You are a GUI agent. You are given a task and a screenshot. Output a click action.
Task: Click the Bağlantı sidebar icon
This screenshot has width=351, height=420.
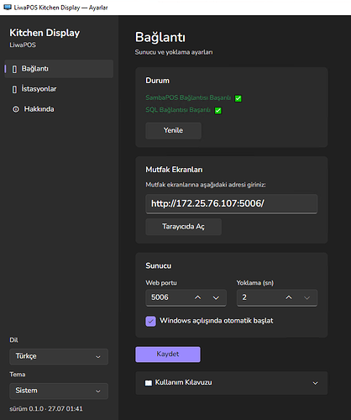pyautogui.click(x=14, y=69)
